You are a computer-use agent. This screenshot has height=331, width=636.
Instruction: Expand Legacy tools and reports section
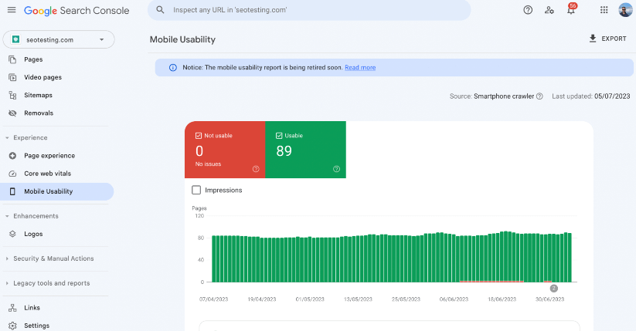[8, 283]
